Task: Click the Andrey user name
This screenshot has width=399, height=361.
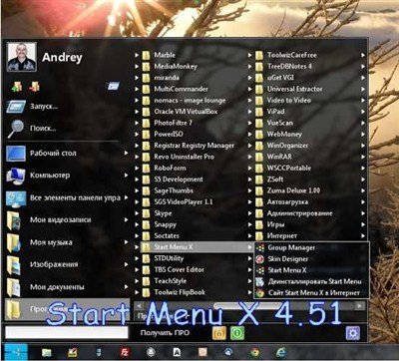Action: [x=62, y=58]
